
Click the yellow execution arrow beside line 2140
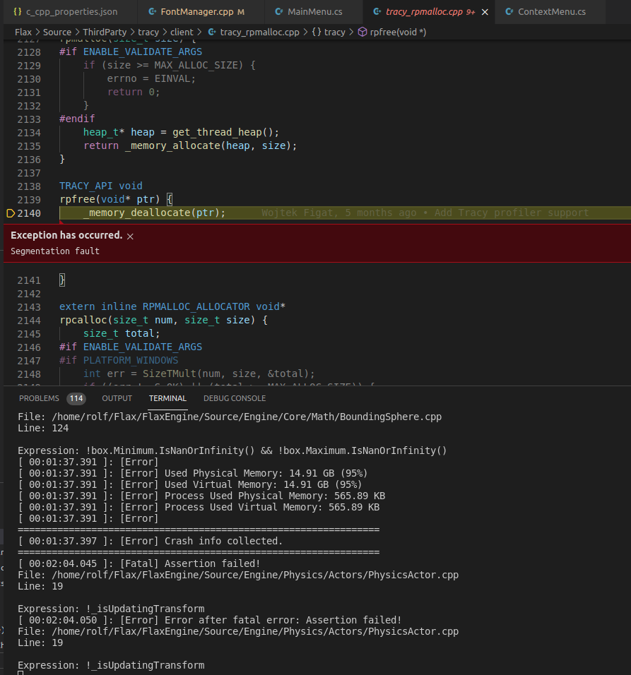pyautogui.click(x=11, y=213)
